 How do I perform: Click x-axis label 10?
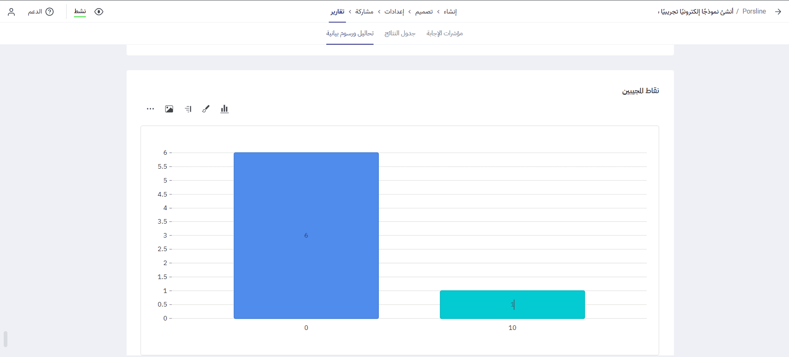512,328
